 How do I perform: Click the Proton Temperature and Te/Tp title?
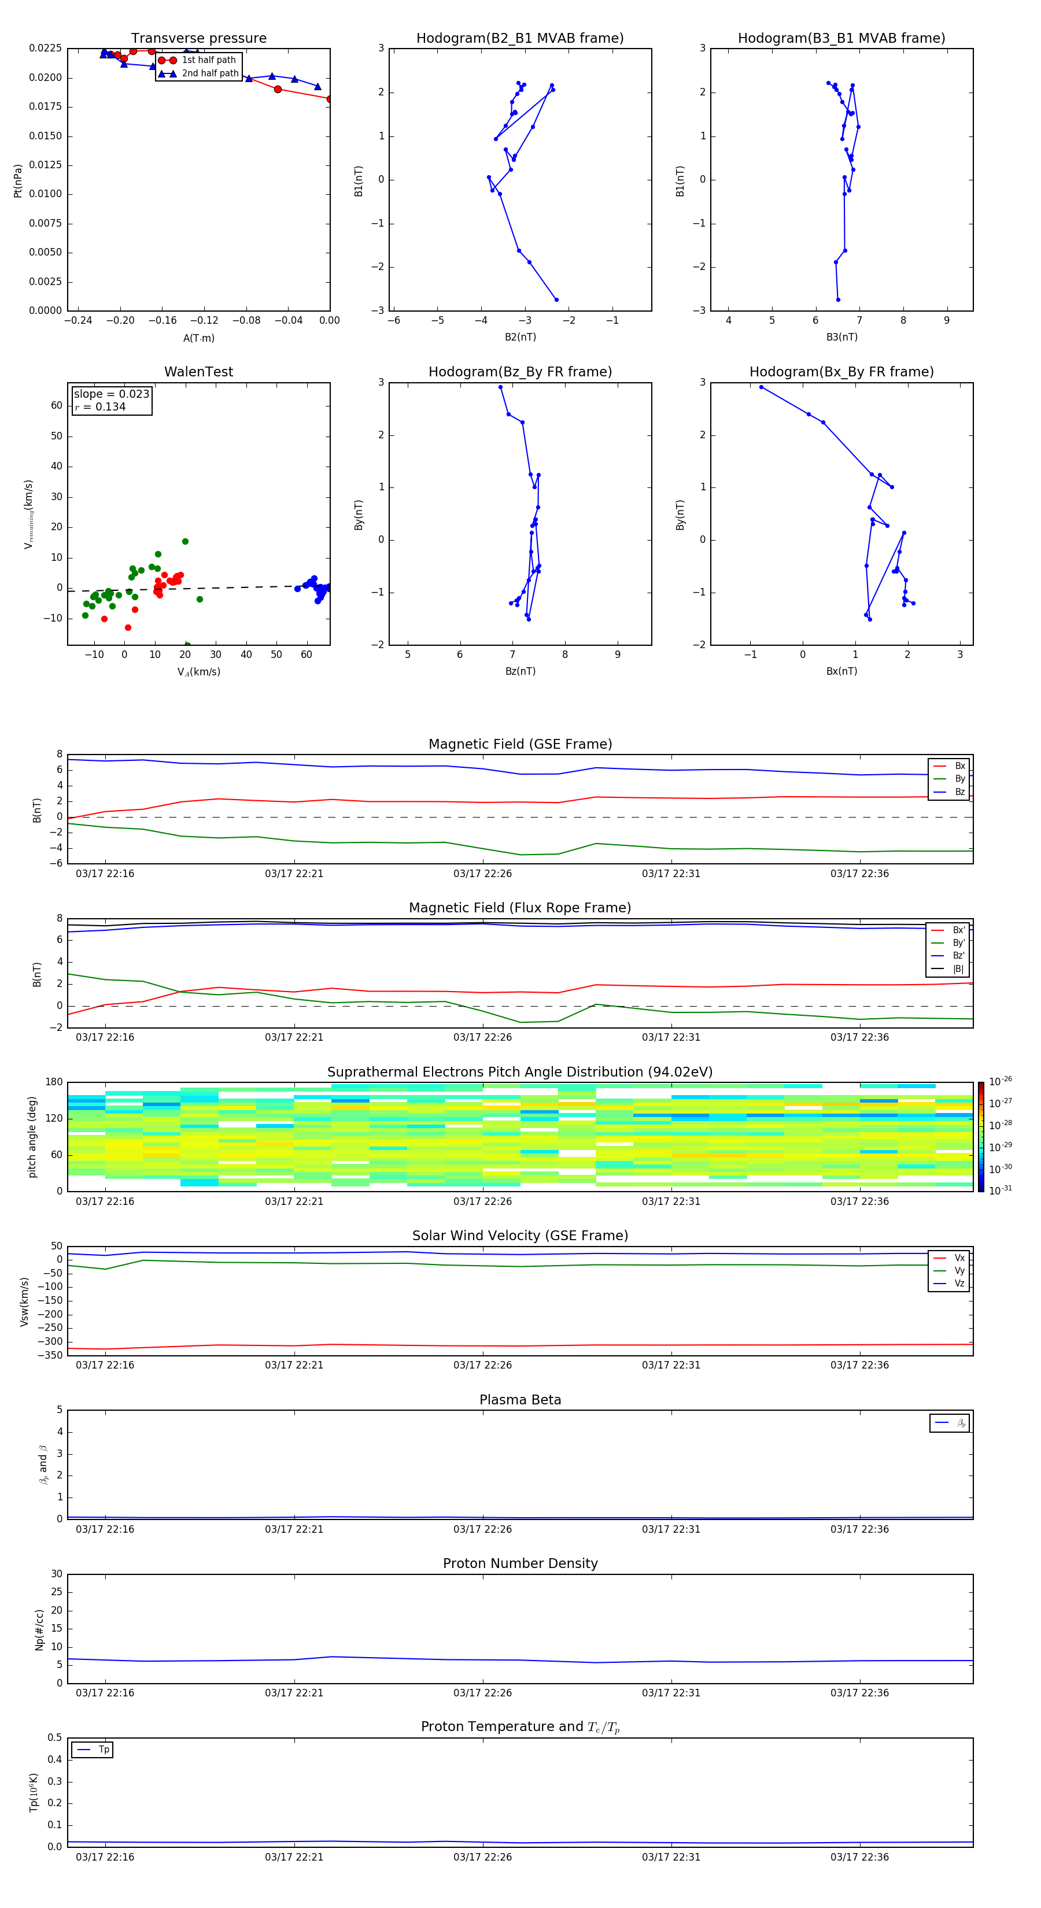[x=520, y=1727]
